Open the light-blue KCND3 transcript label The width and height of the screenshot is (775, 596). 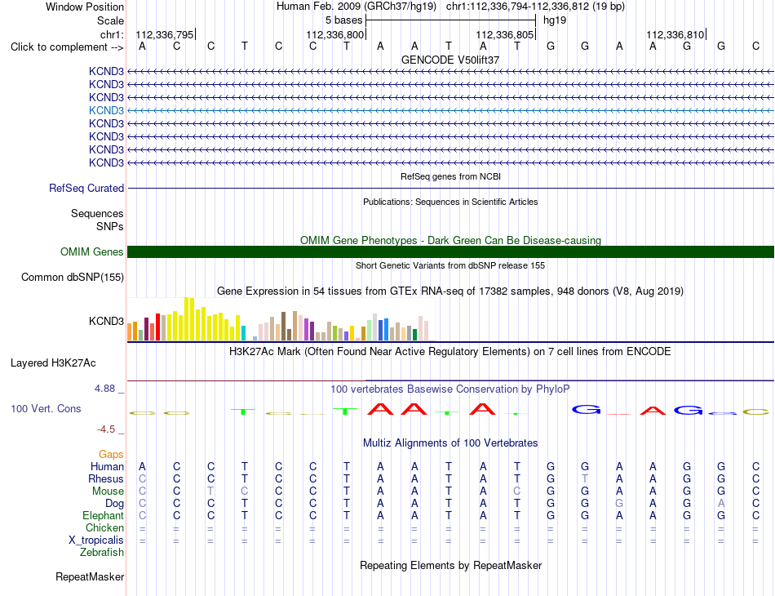[106, 110]
